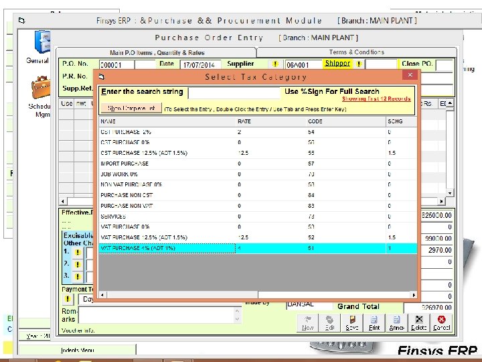Click the items grid left scroll arrow
482x362 pixels.
[63, 201]
